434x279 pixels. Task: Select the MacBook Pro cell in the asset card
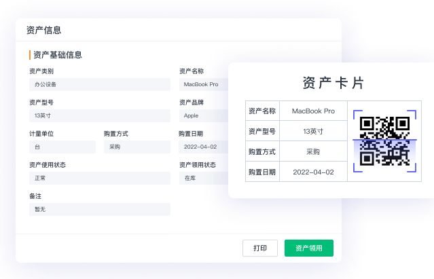[x=313, y=111]
